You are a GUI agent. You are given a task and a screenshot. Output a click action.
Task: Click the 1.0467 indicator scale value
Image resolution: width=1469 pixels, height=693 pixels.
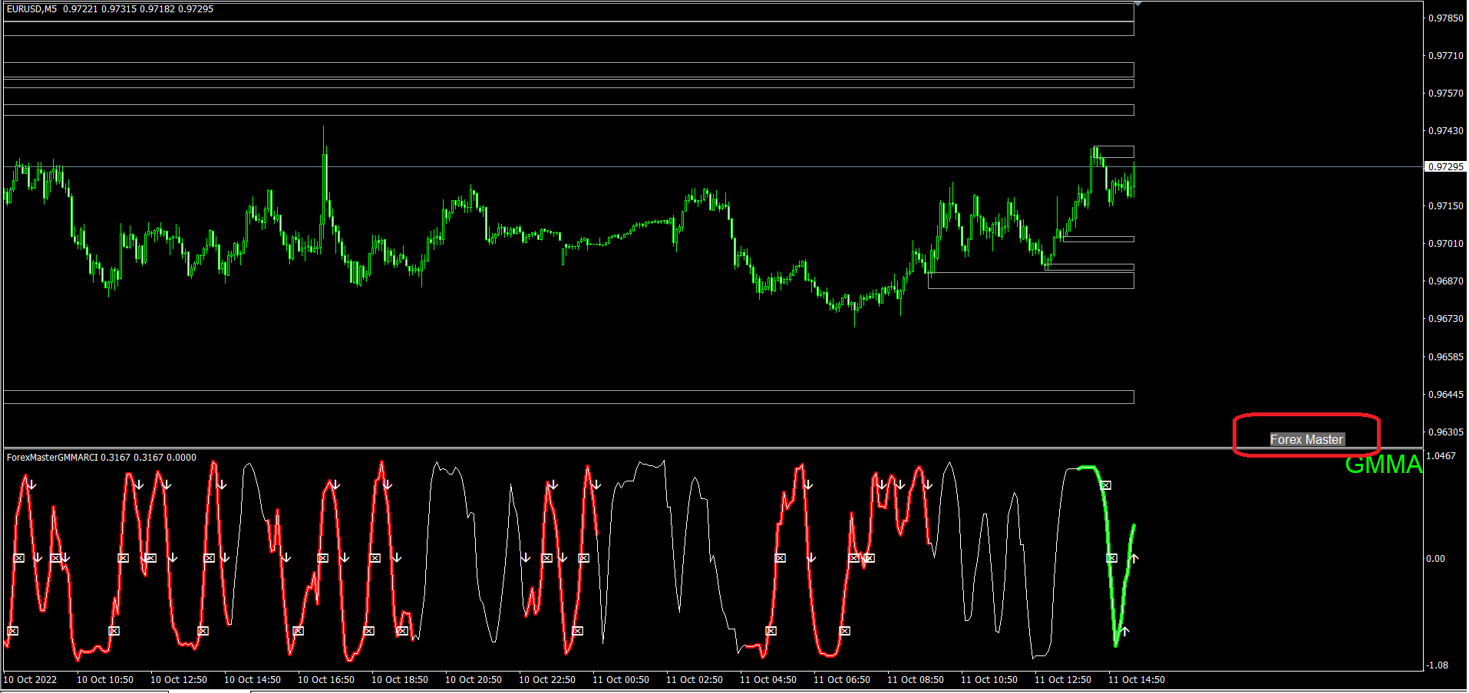click(x=1441, y=456)
